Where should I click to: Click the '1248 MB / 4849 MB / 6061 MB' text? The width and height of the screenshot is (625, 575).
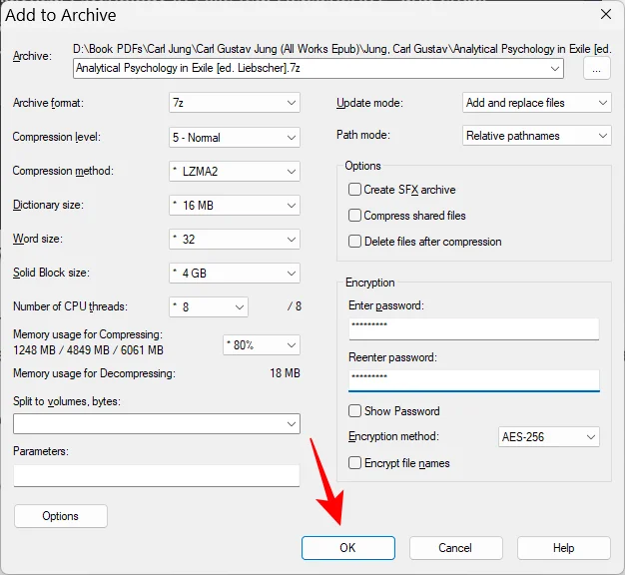(x=88, y=349)
